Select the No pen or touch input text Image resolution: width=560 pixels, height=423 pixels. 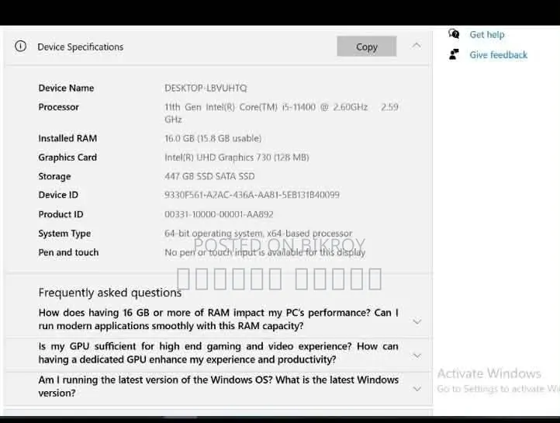coord(264,252)
